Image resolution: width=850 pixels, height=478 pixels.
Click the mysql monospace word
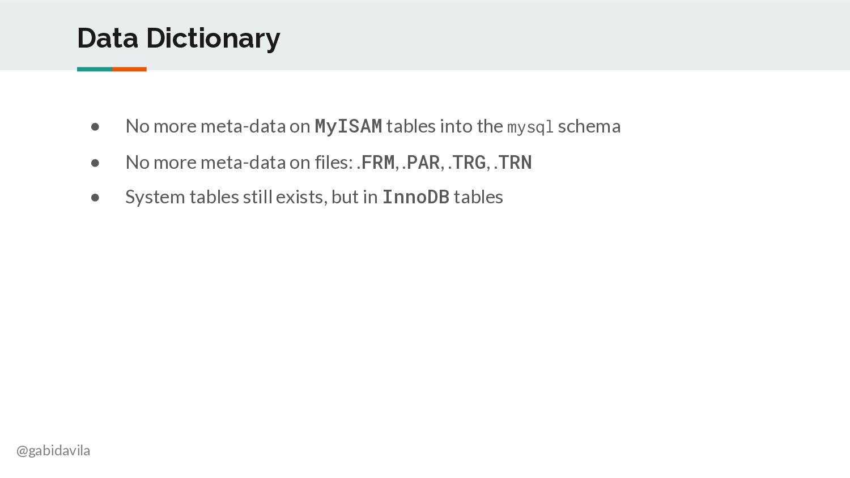point(530,127)
